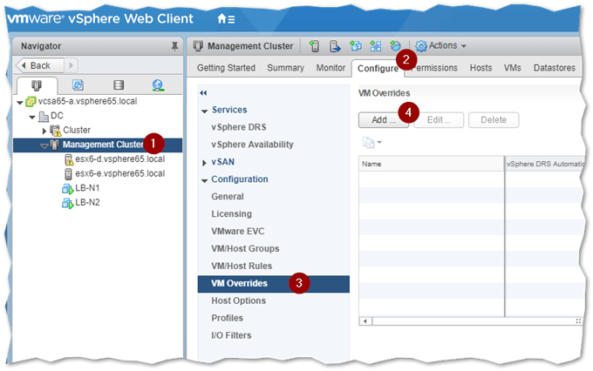Open VMs and Templates navigator tab
The width and height of the screenshot is (593, 371).
click(x=78, y=84)
